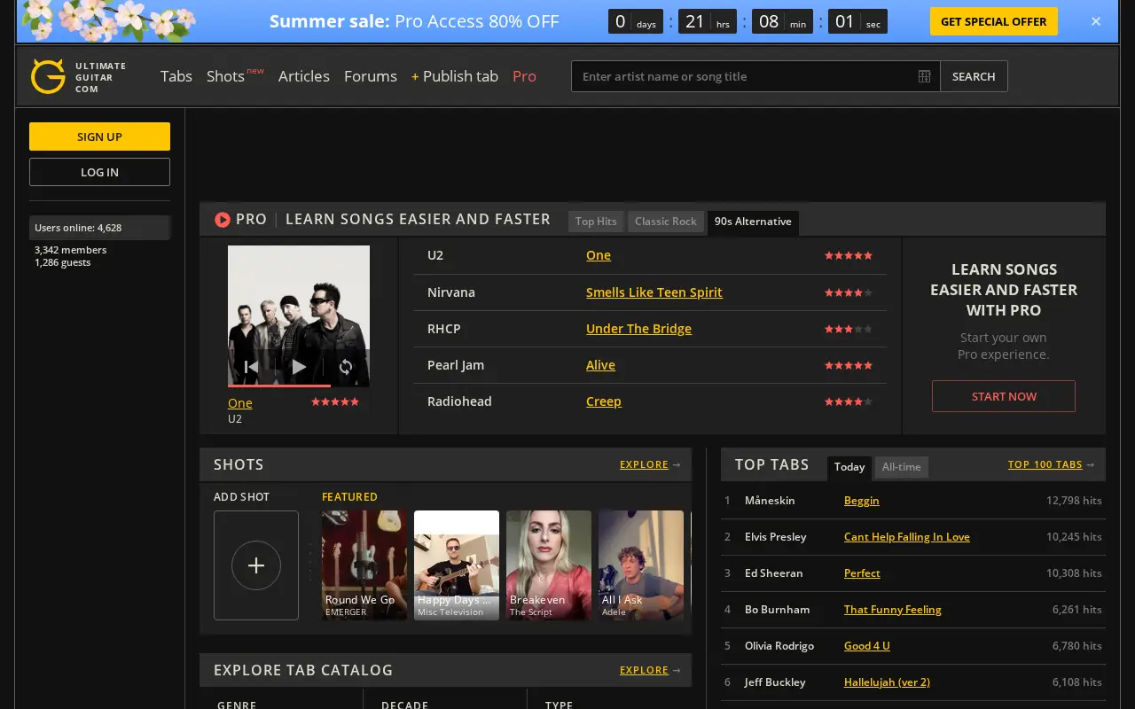This screenshot has height=709, width=1135.
Task: Open the song One in Pro list
Action: 599,255
